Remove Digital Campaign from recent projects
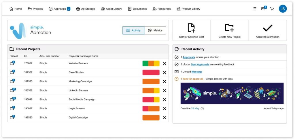The height and width of the screenshot is (140, 295). pos(164,118)
